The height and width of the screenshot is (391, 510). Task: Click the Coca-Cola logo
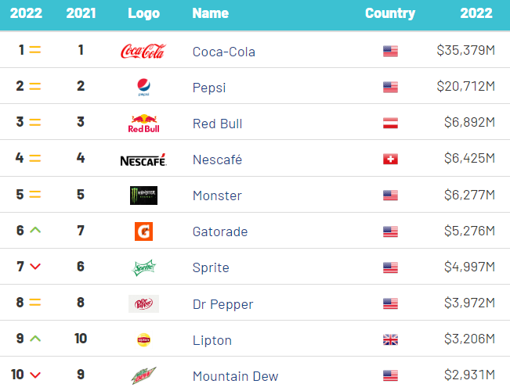[143, 51]
